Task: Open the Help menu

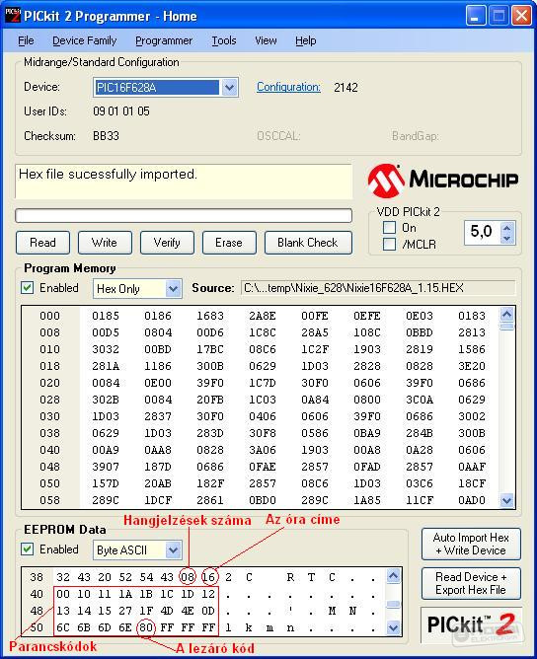Action: click(306, 40)
